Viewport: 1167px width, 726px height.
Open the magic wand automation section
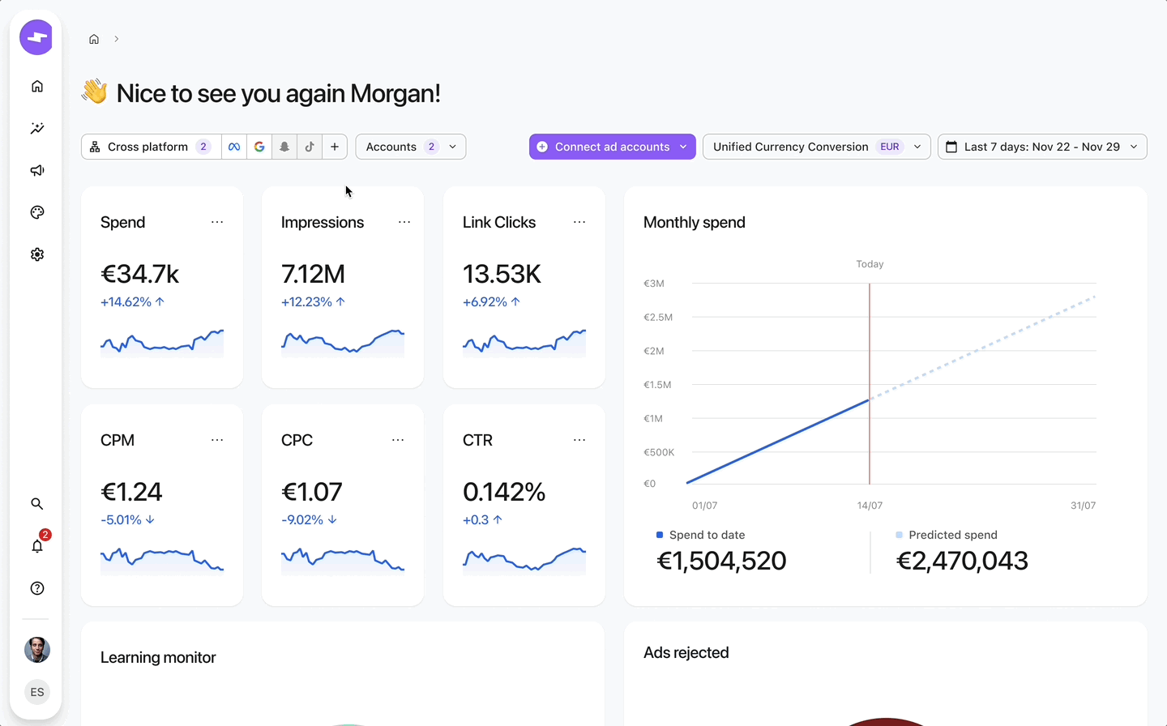click(37, 129)
